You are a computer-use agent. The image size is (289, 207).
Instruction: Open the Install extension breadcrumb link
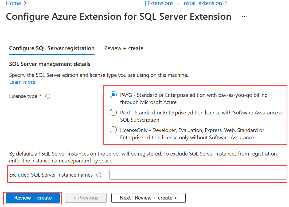click(202, 3)
